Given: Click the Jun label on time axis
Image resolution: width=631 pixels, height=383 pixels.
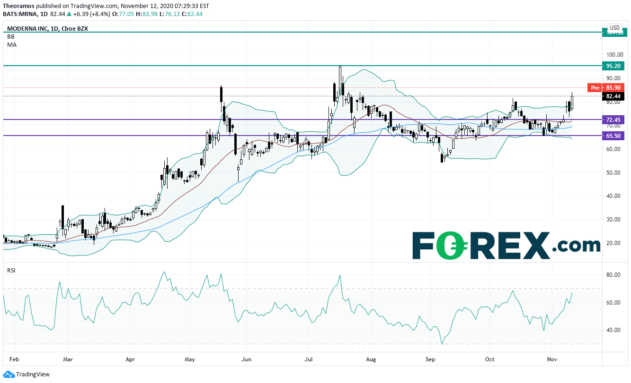Looking at the screenshot, I should [x=246, y=359].
